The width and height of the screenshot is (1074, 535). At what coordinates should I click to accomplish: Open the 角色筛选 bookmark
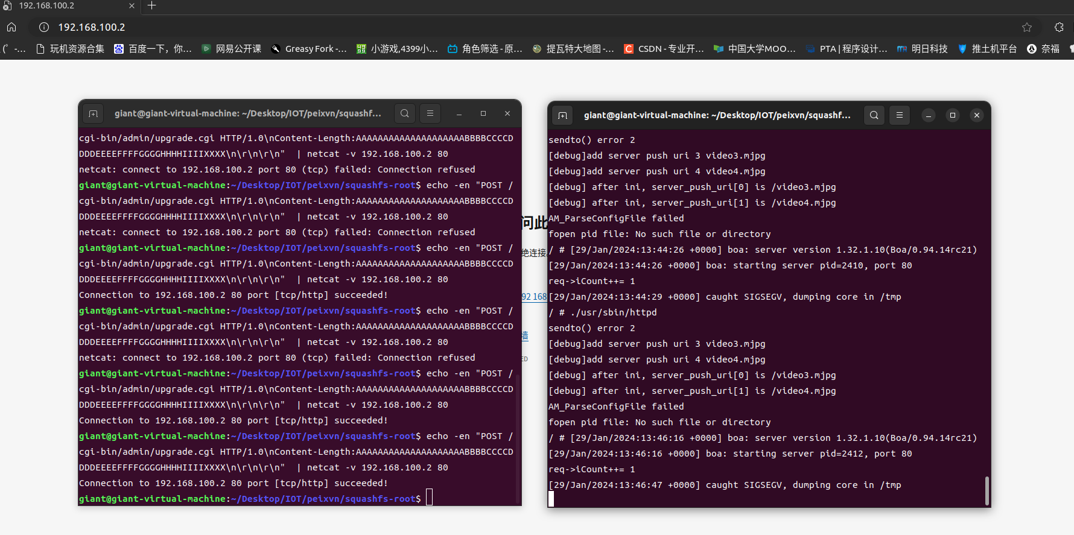click(485, 49)
